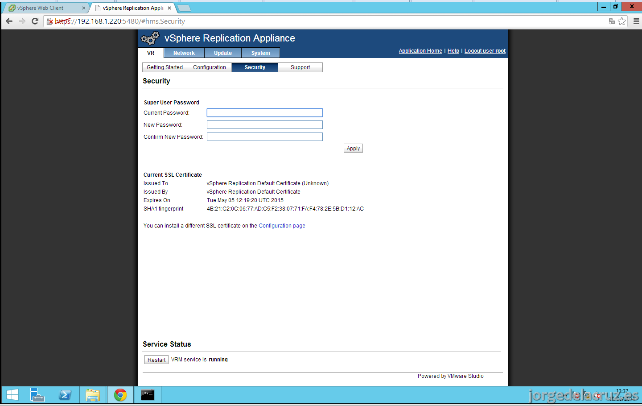Click the 'Service Status' heading
642x406 pixels.
[167, 344]
